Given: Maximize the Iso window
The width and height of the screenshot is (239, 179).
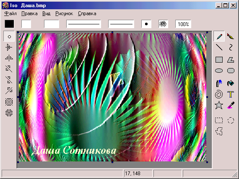Looking at the screenshot, I should [x=226, y=5].
